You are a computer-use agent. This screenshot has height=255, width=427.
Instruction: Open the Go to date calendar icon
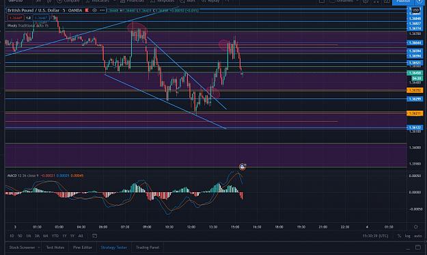click(94, 236)
